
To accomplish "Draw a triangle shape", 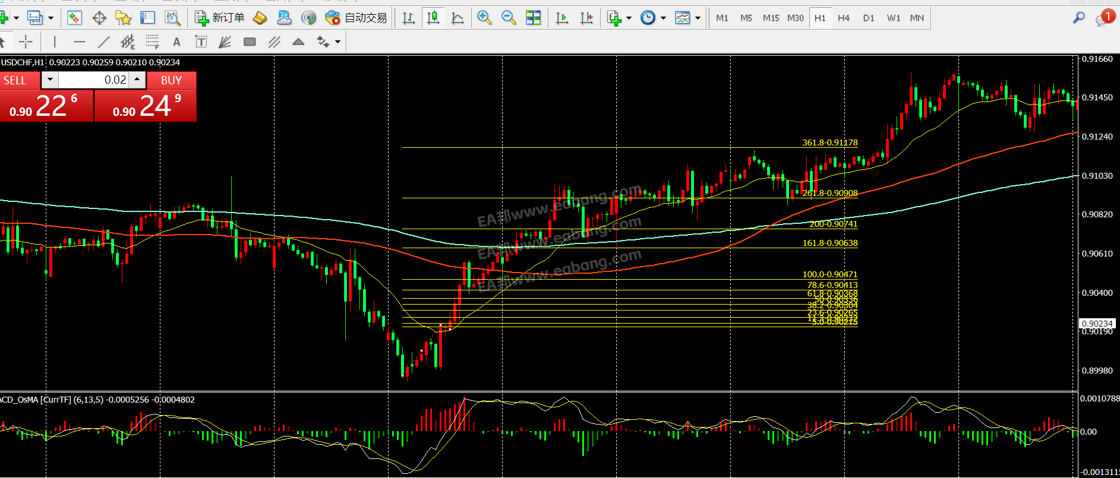I will click(298, 42).
